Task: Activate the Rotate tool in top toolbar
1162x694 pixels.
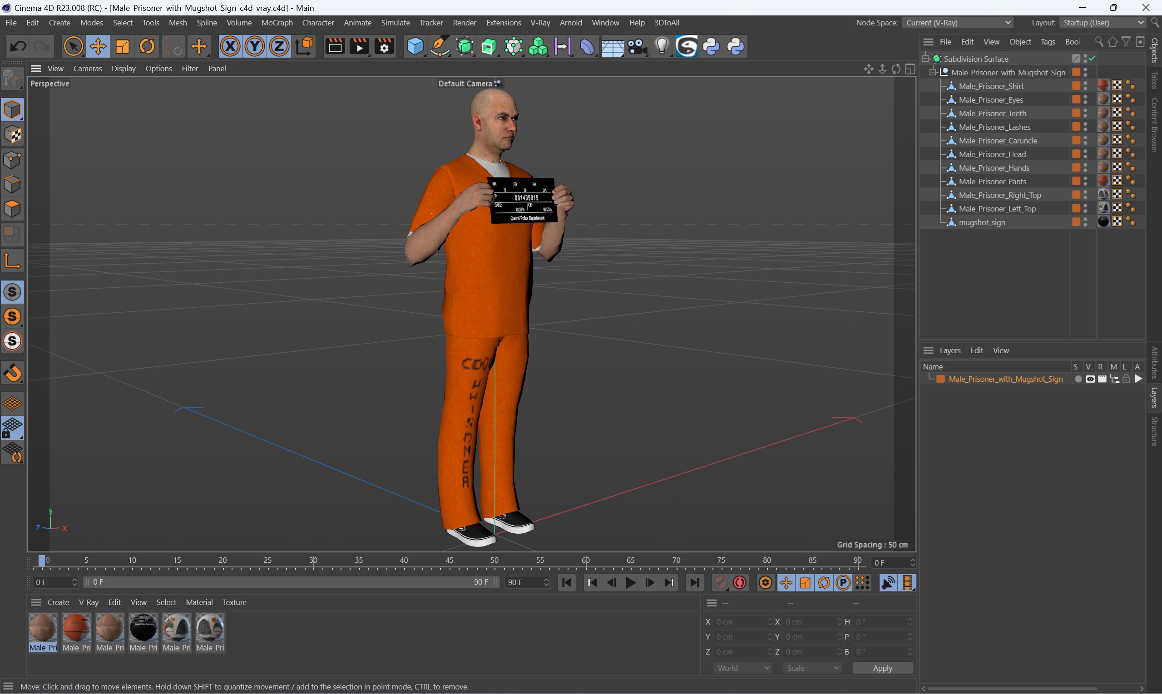Action: click(x=148, y=46)
